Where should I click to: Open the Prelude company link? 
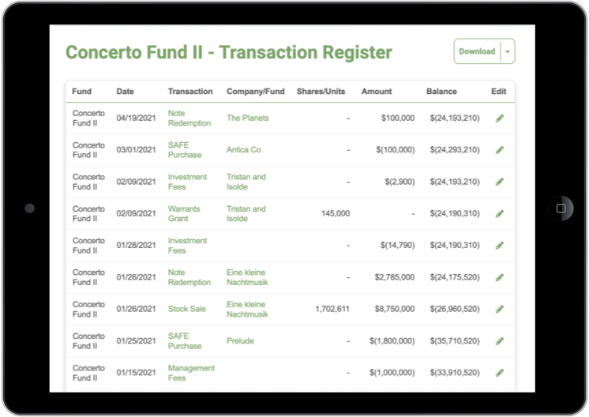tap(239, 341)
